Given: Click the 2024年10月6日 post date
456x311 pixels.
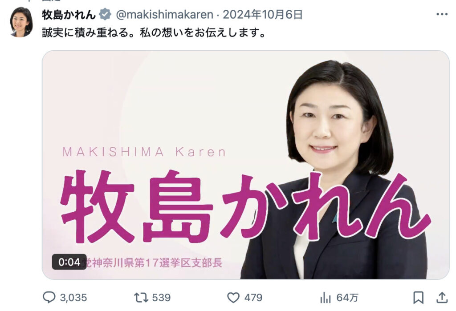Looking at the screenshot, I should (263, 15).
